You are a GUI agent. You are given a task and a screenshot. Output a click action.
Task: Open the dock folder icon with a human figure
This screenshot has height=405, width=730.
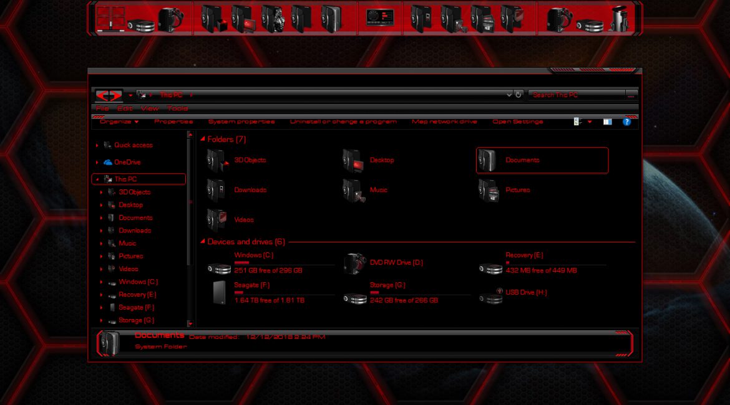pos(273,19)
